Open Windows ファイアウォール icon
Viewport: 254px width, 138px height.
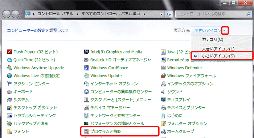coord(163,76)
